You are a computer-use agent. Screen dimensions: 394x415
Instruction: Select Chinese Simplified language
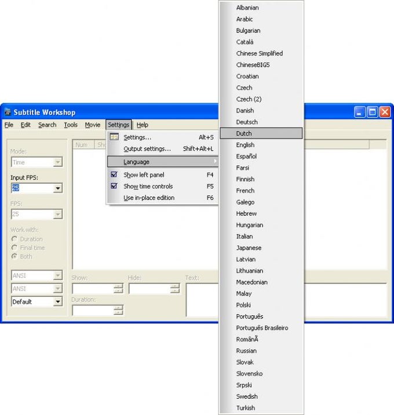click(261, 53)
